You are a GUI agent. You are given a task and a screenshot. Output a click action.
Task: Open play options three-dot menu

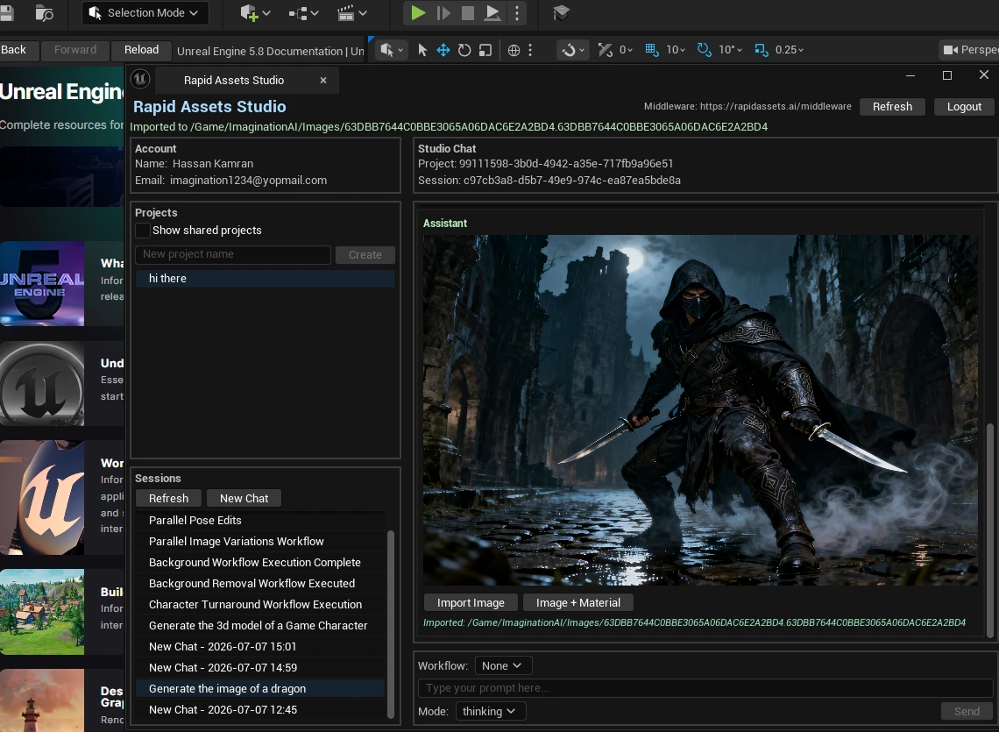[517, 13]
